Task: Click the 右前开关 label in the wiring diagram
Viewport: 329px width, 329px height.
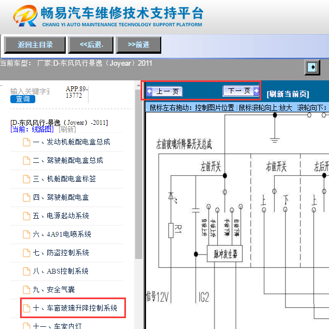Action: point(276,166)
